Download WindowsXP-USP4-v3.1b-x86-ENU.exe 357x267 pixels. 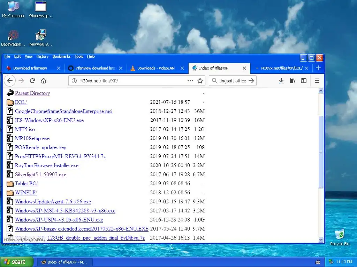pos(59,220)
